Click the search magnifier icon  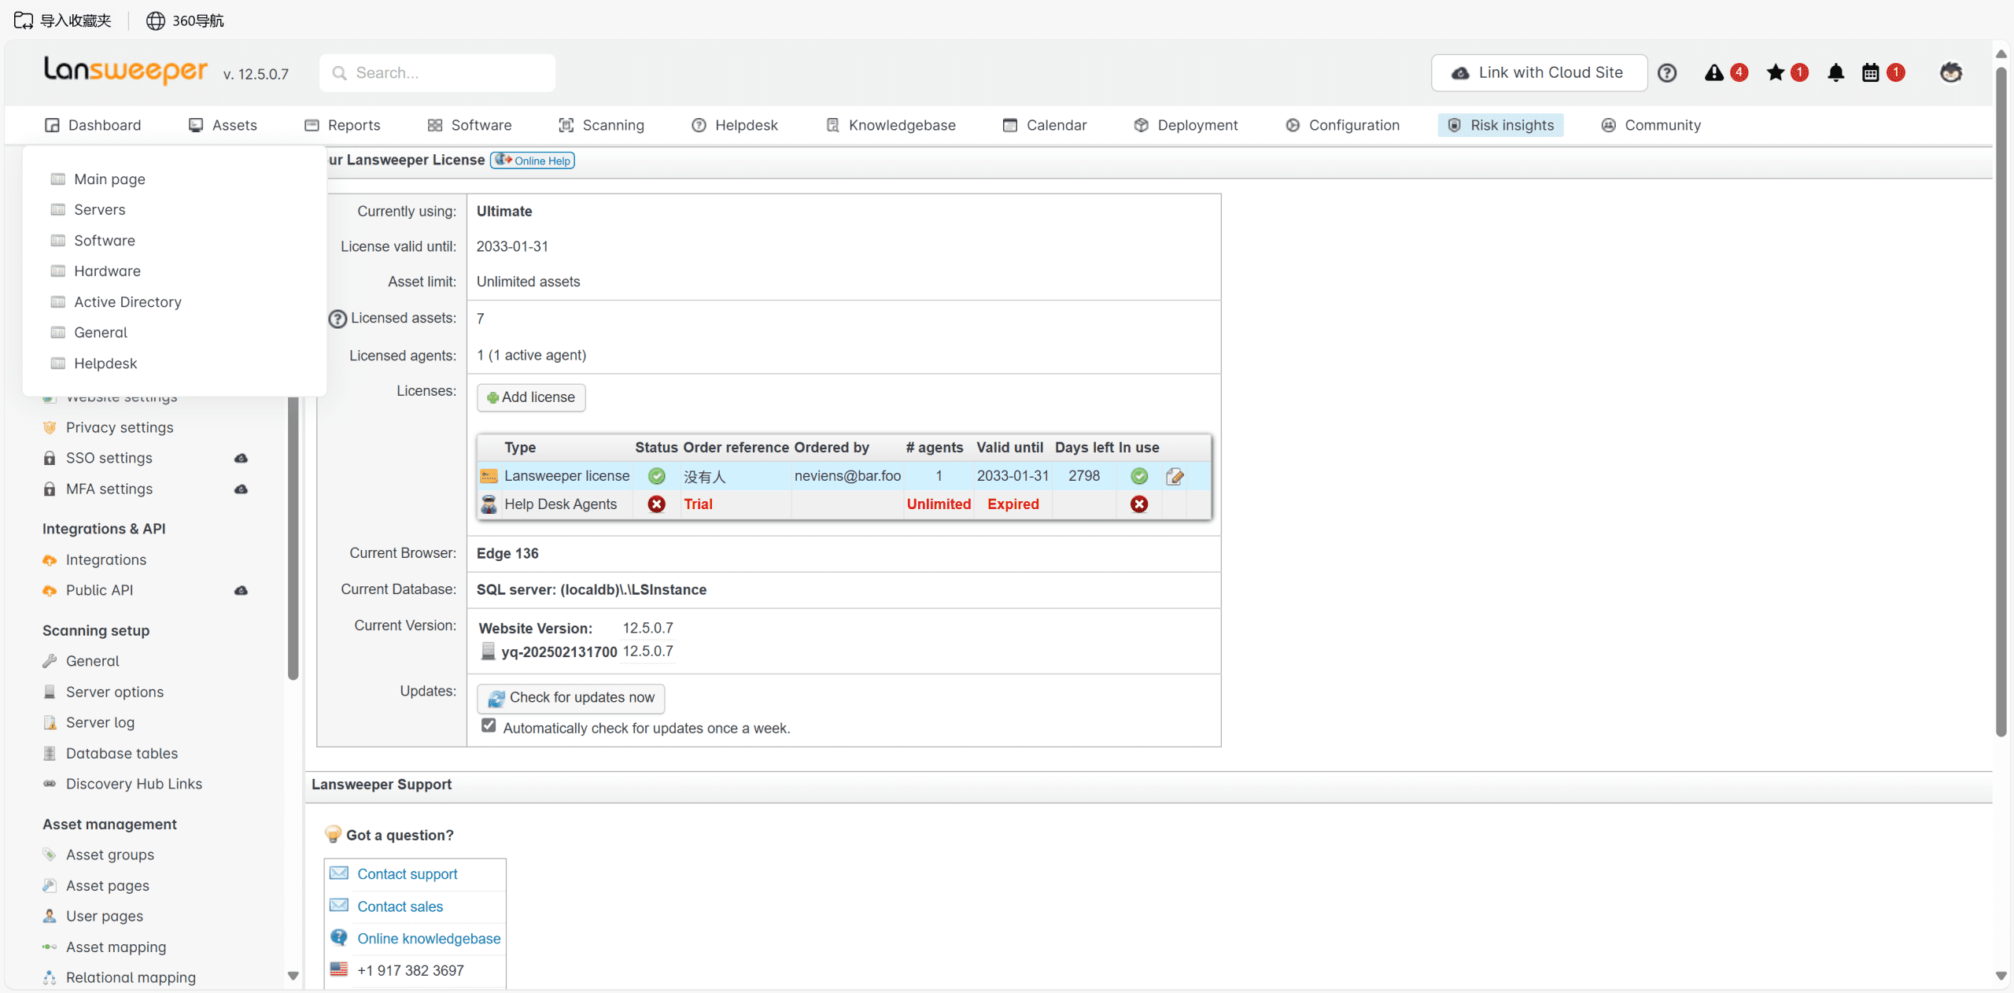point(339,73)
